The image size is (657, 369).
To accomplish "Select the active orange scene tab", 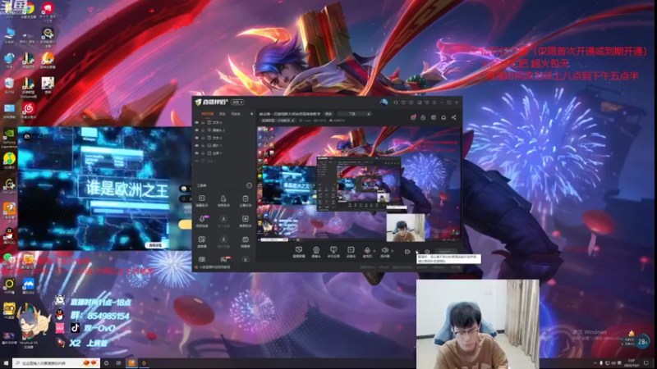I will pyautogui.click(x=207, y=114).
